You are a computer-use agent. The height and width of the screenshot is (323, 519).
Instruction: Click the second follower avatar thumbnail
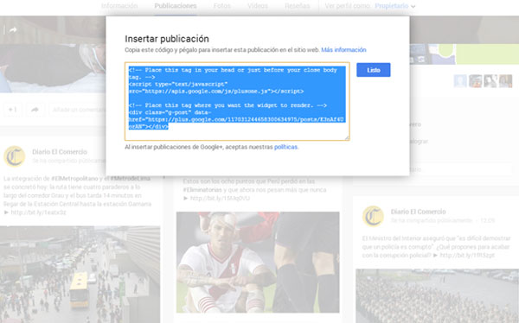click(x=475, y=81)
